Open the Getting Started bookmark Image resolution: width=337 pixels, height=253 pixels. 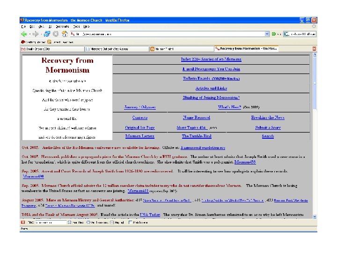(x=33, y=42)
